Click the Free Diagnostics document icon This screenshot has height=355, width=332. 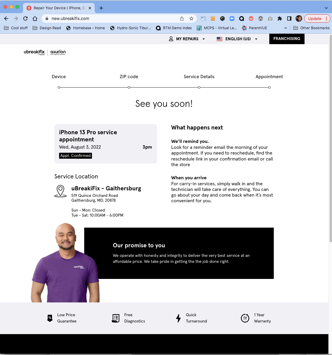coord(116,318)
